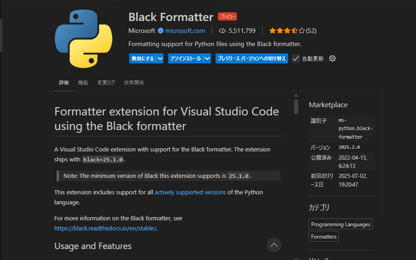This screenshot has height=260, width=416.
Task: Select the Programming Languages category tag
Action: coord(341,224)
